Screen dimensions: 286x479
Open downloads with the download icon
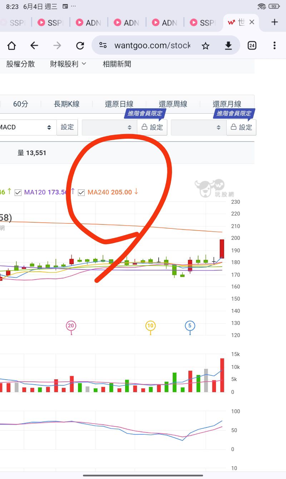click(x=228, y=45)
